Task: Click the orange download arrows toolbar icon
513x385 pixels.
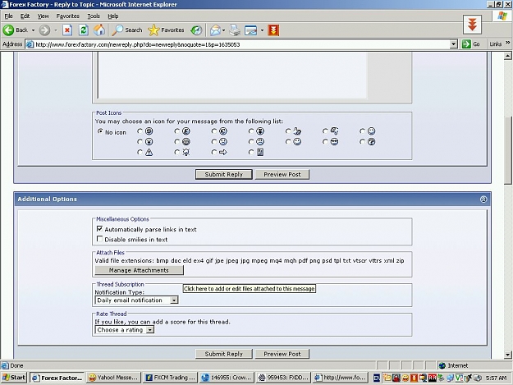Action: coord(273,30)
